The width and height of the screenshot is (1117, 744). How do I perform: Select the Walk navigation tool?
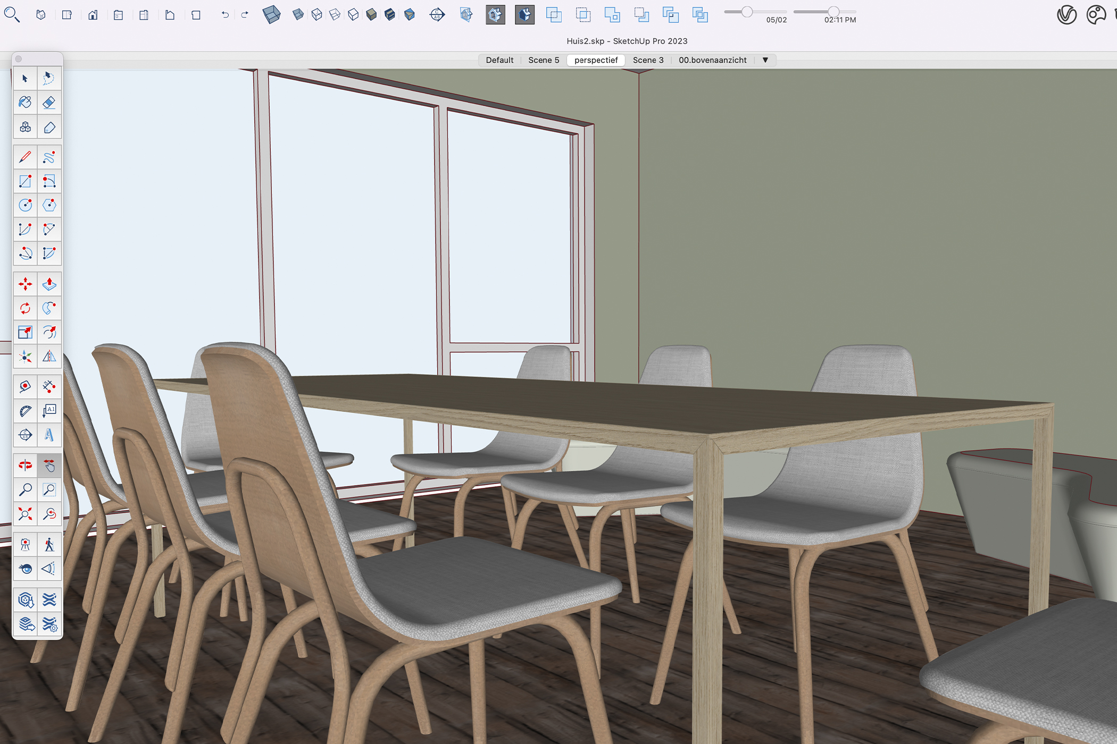[x=49, y=543]
